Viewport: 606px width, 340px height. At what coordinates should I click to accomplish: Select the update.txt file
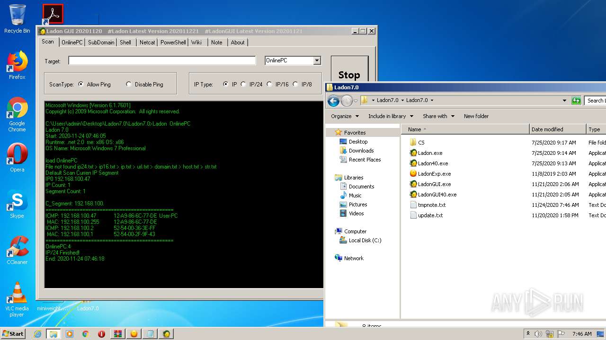[x=430, y=215]
